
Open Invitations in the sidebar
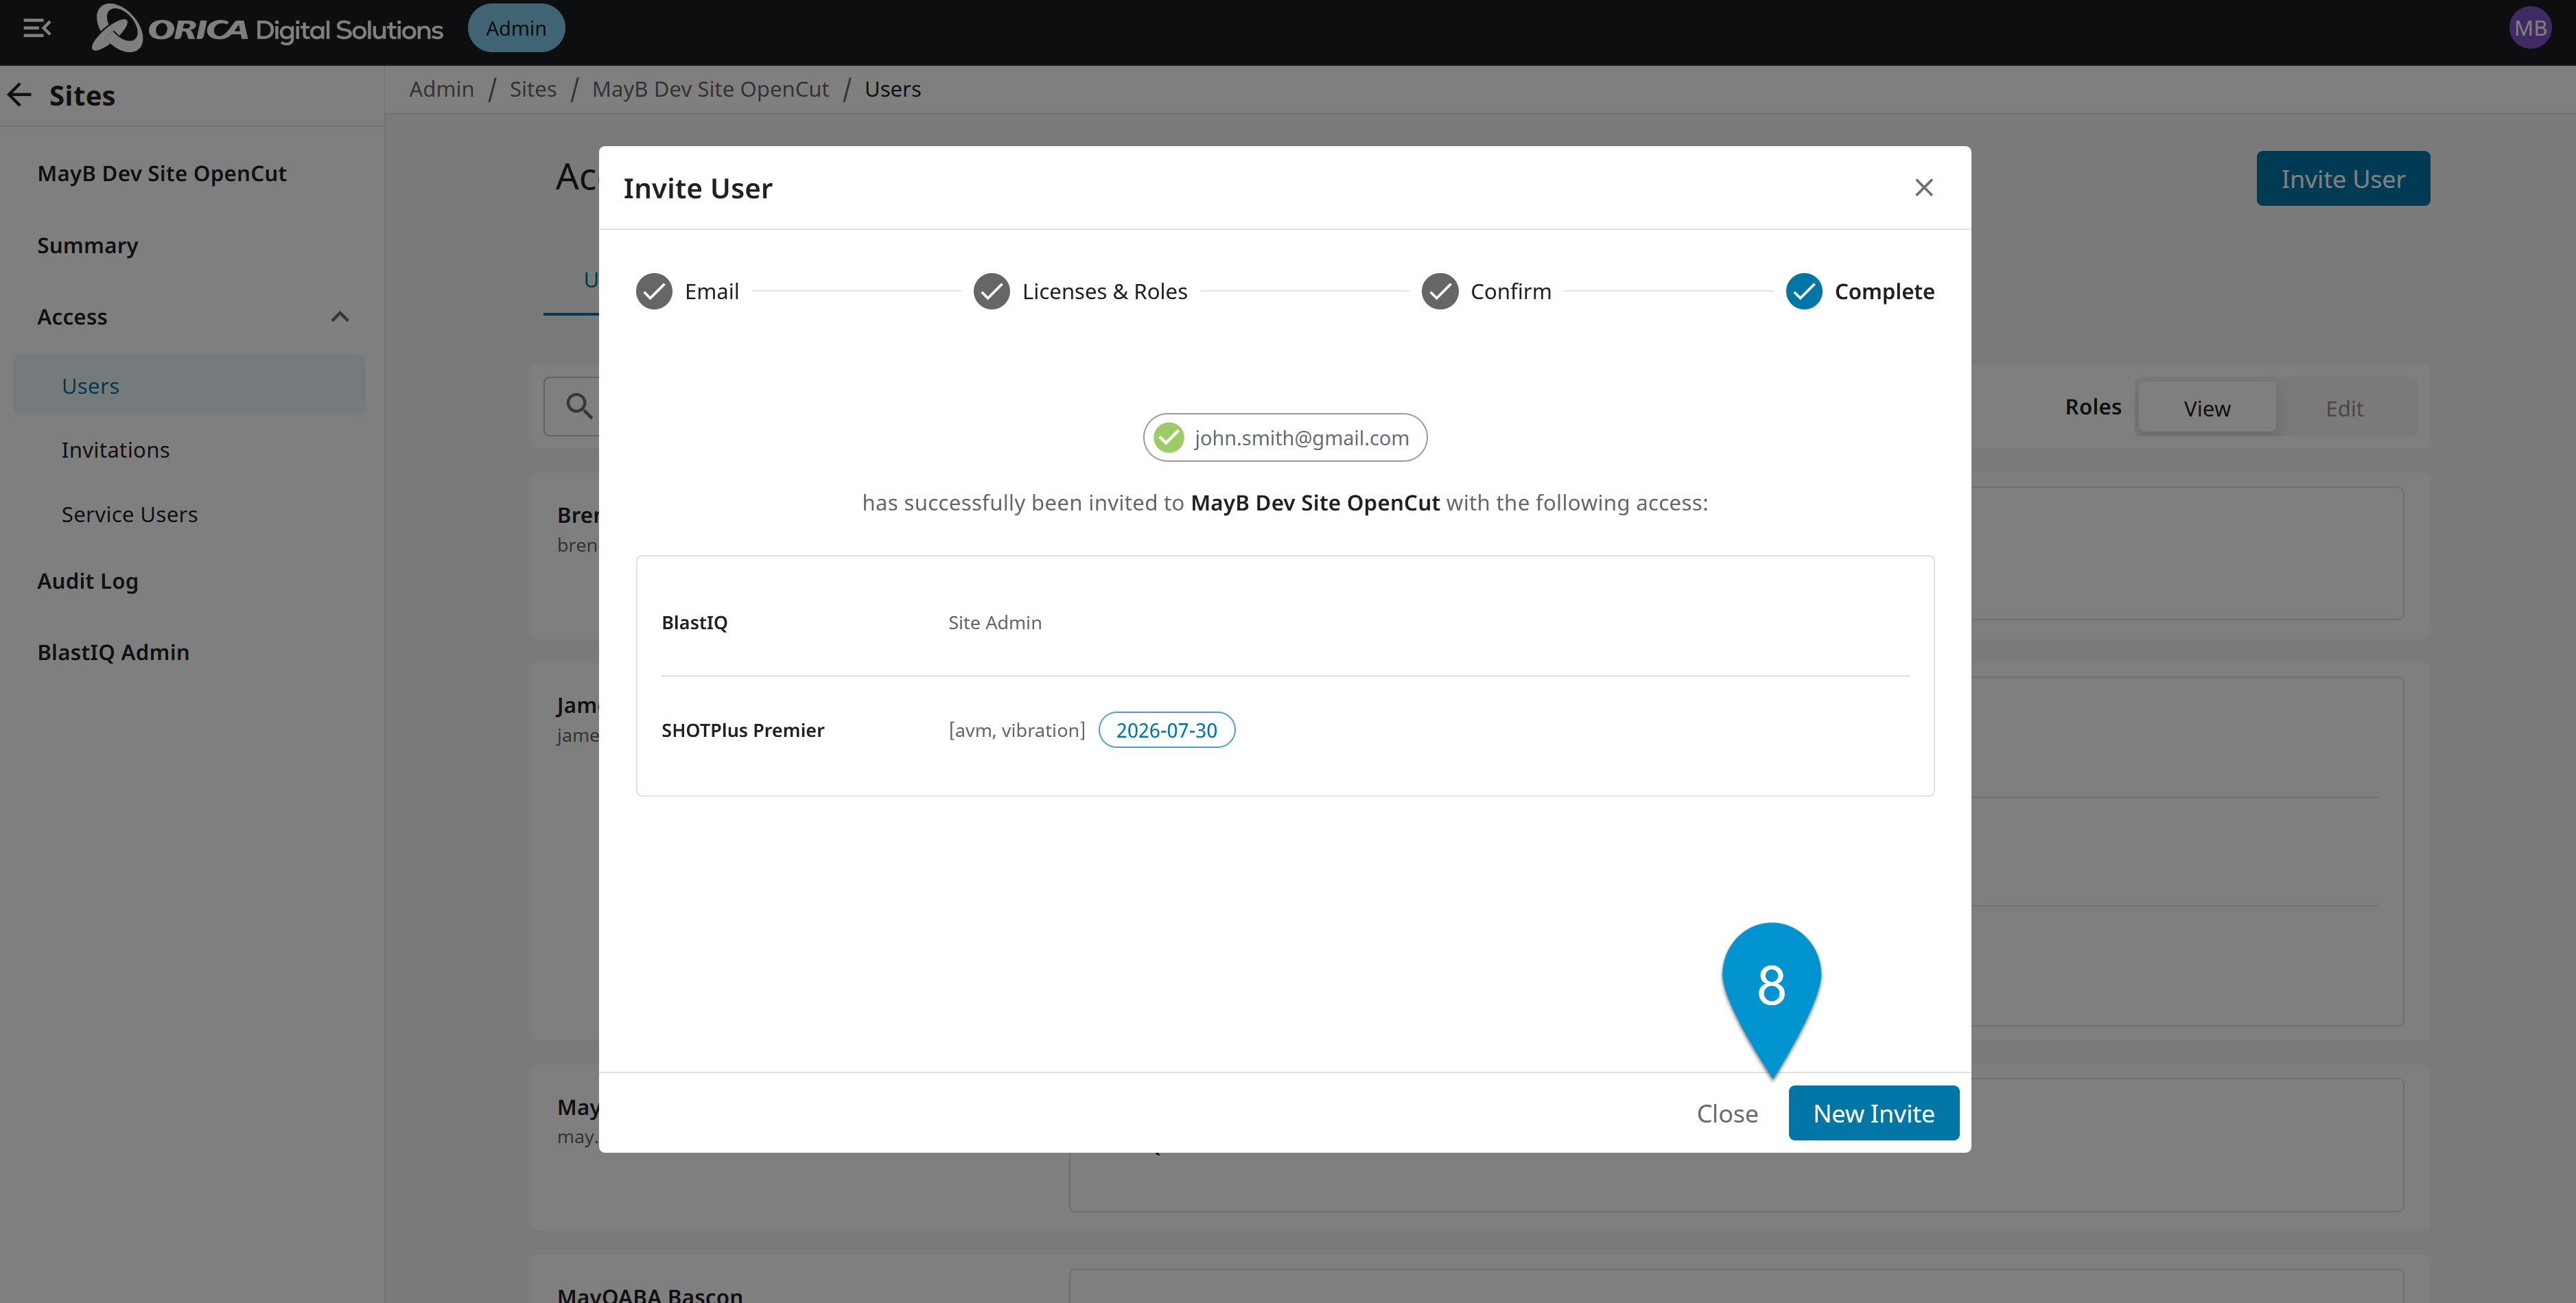115,450
